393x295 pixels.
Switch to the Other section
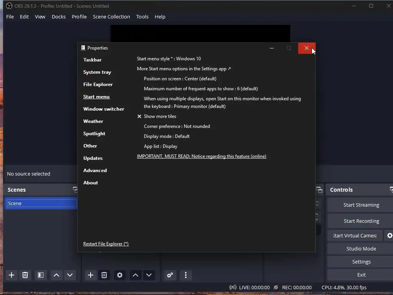tap(90, 146)
